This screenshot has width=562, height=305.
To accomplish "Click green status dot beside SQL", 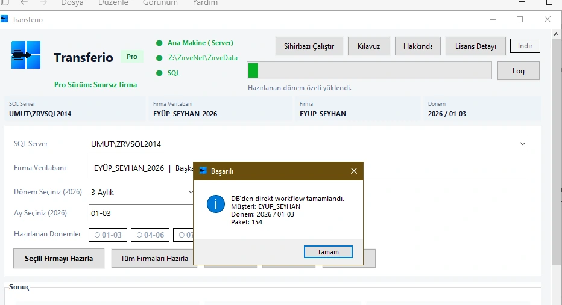I will coord(160,73).
